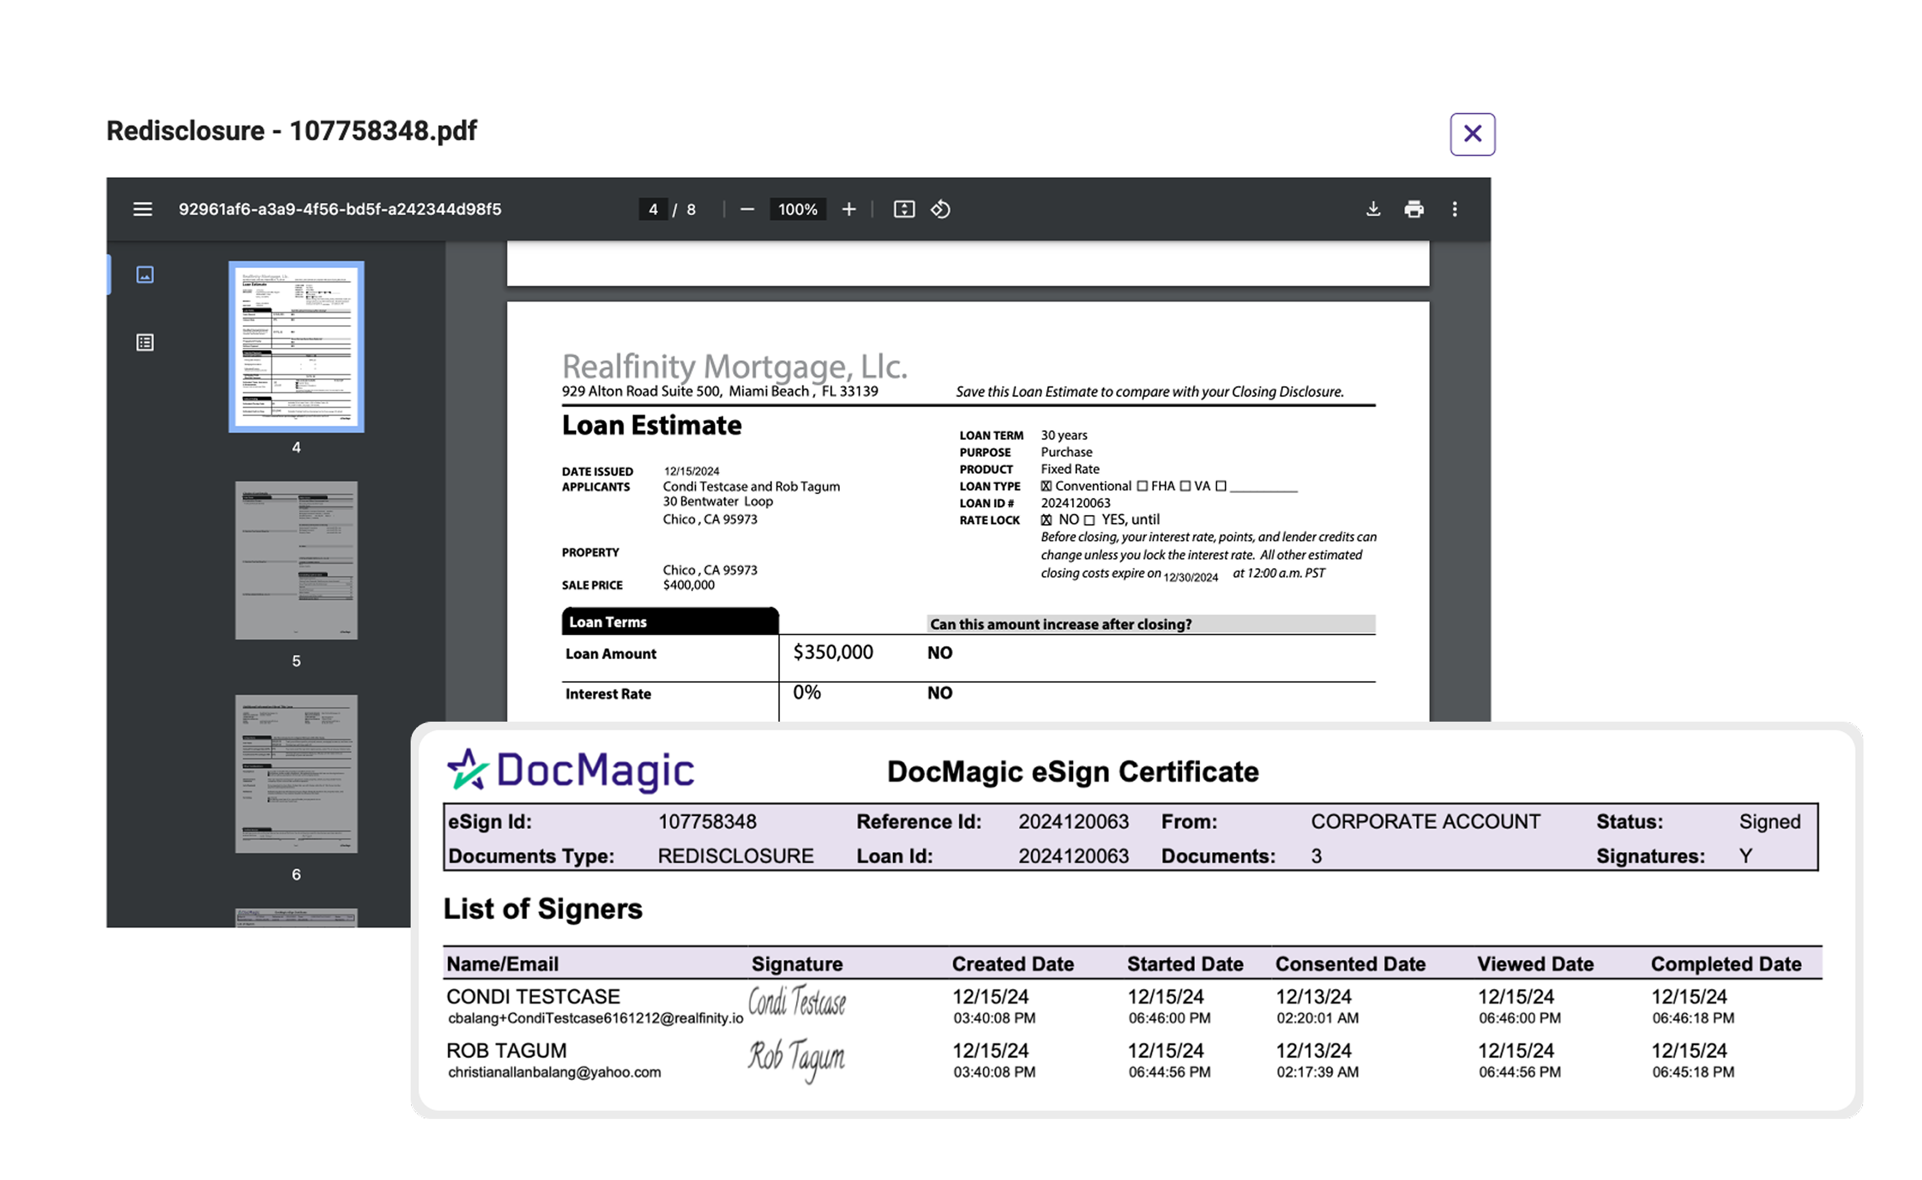Zoom in with the plus button
This screenshot has width=1922, height=1180.
(849, 209)
